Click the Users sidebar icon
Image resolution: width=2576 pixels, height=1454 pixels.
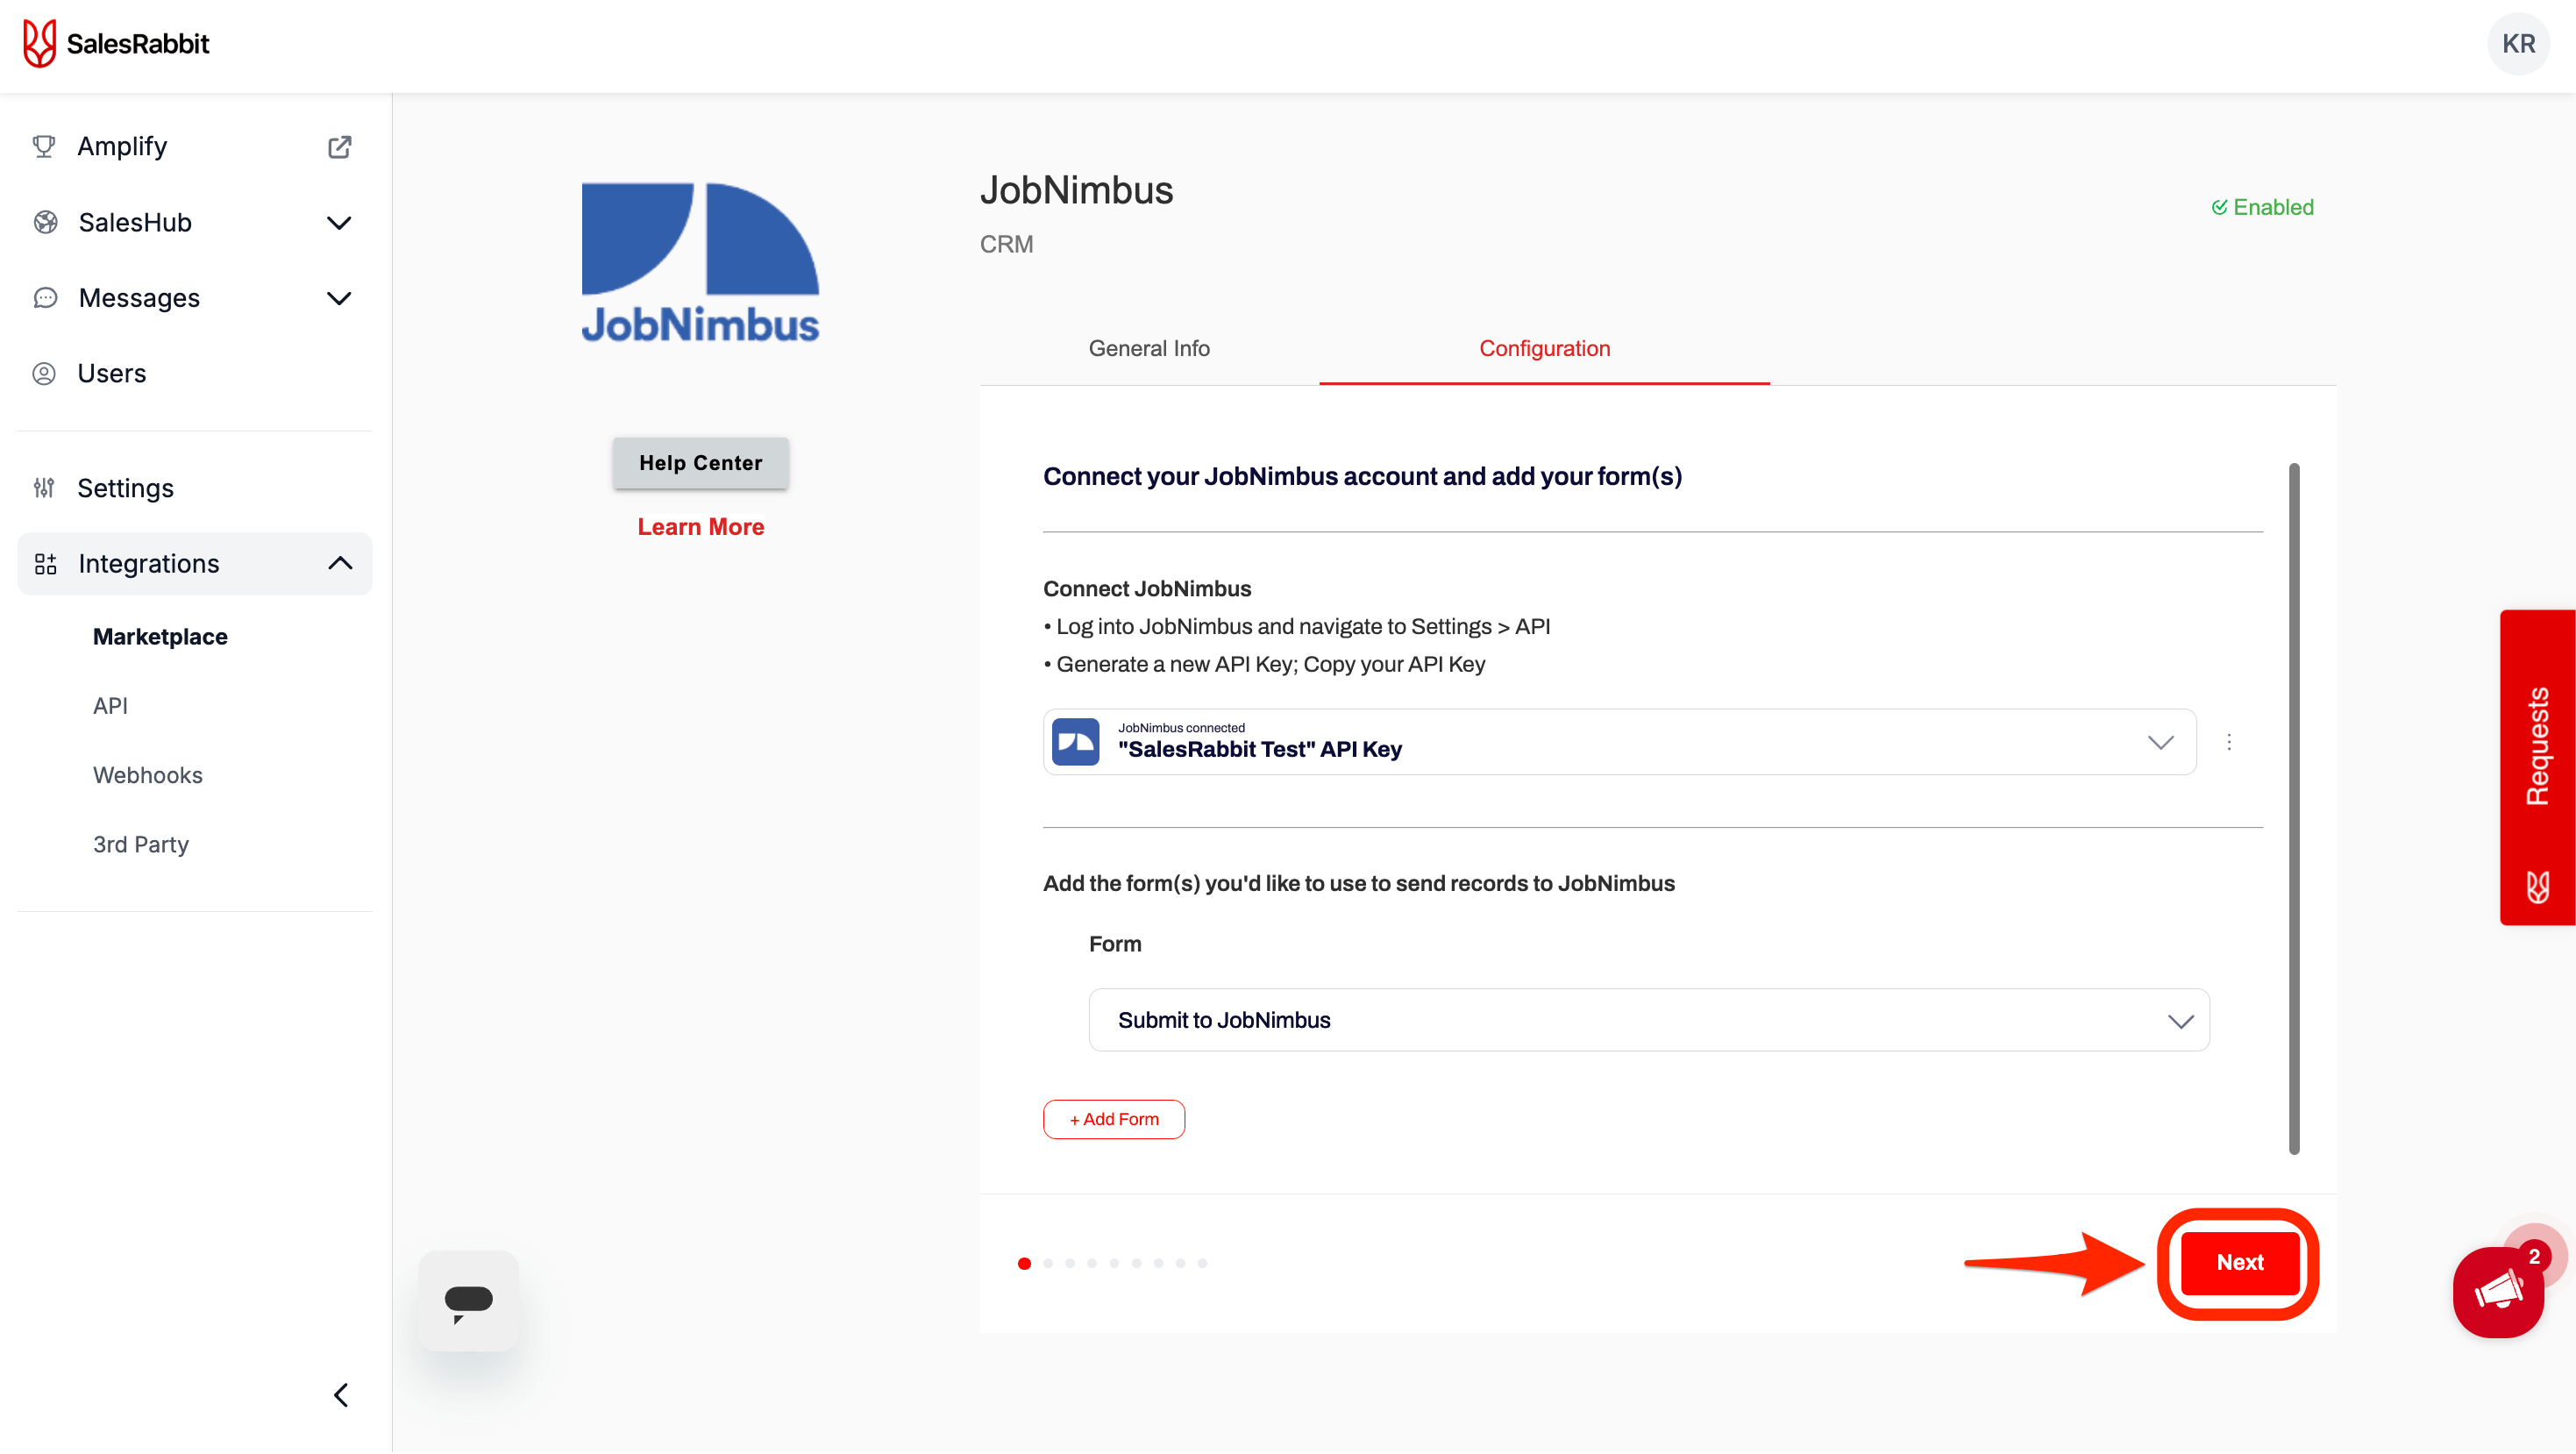(44, 374)
